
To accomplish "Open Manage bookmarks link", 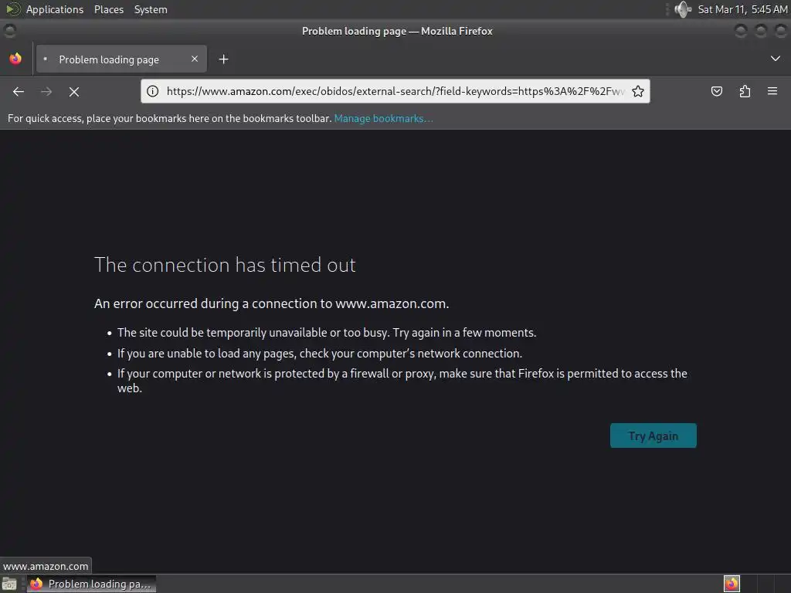I will click(383, 118).
